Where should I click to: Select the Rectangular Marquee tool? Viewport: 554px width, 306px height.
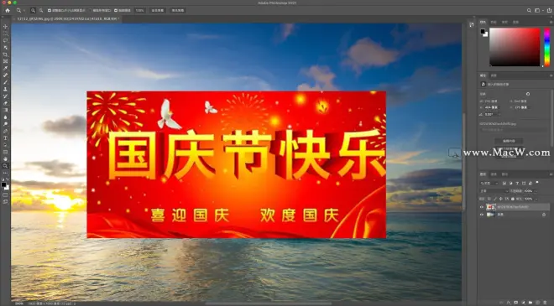(x=5, y=34)
